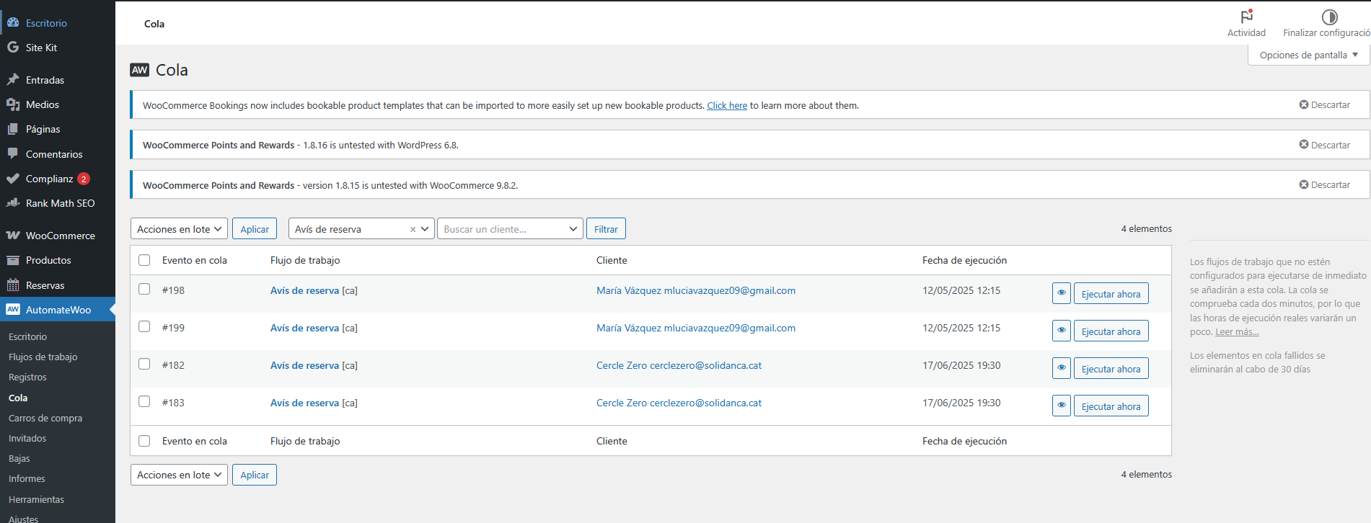Click the bottom Aplicar button
This screenshot has height=523, width=1371.
255,475
